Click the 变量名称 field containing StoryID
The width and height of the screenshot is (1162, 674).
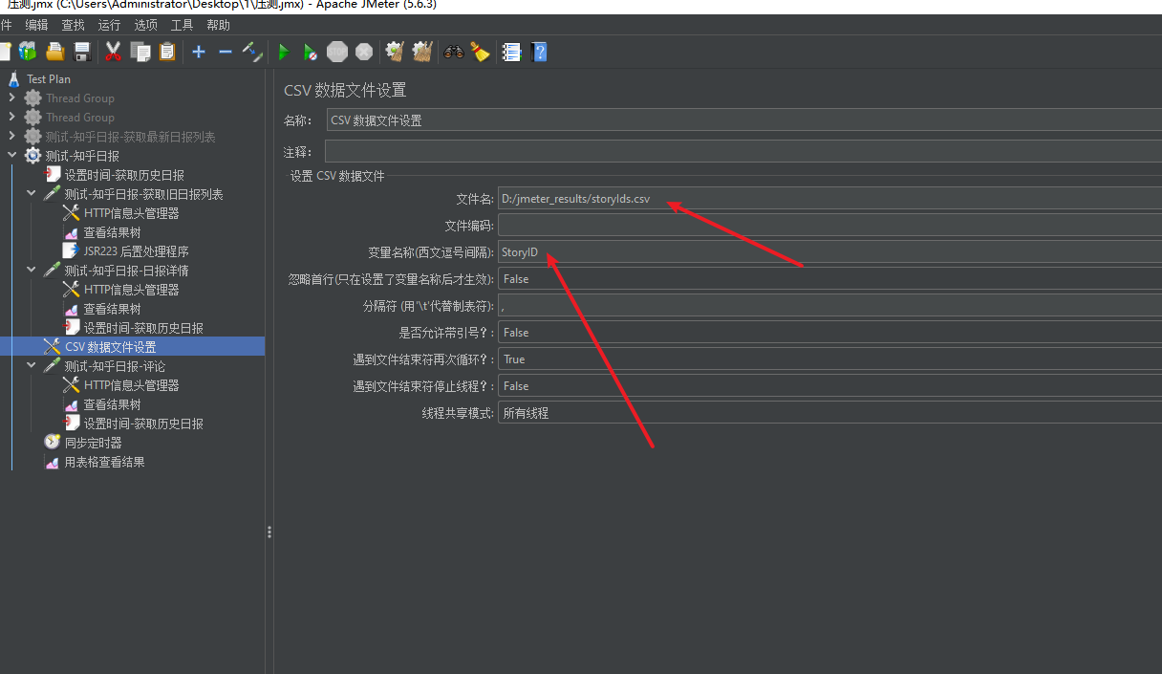point(829,252)
